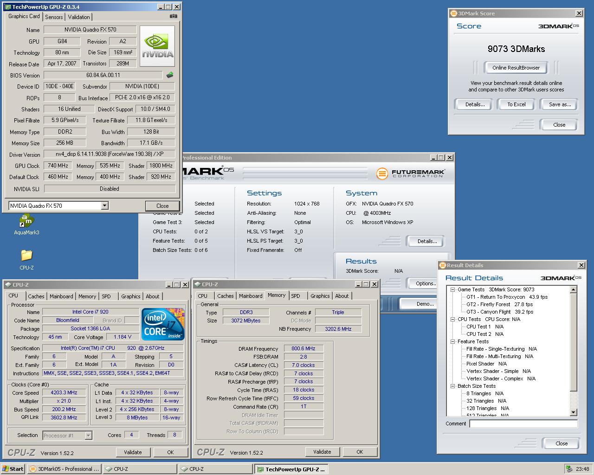The image size is (594, 475).
Task: Open the Mainboard tab in left CPU-Z window
Action: 61,296
